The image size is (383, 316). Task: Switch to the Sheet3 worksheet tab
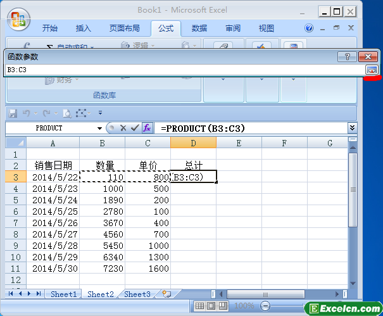pos(137,294)
